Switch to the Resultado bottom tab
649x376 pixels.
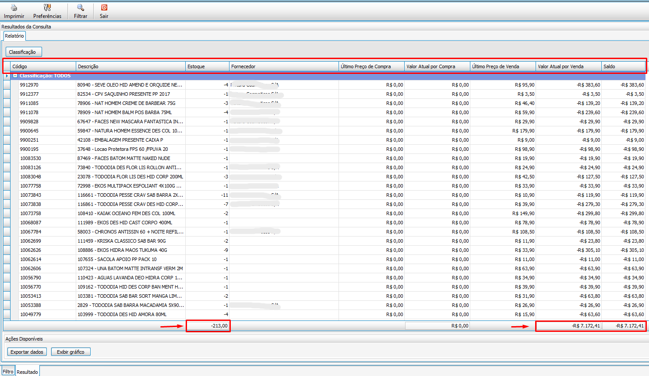(x=27, y=372)
